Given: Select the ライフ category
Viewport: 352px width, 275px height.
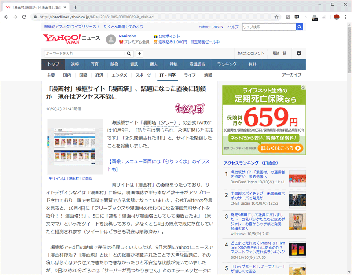Looking at the screenshot, I should [x=190, y=75].
